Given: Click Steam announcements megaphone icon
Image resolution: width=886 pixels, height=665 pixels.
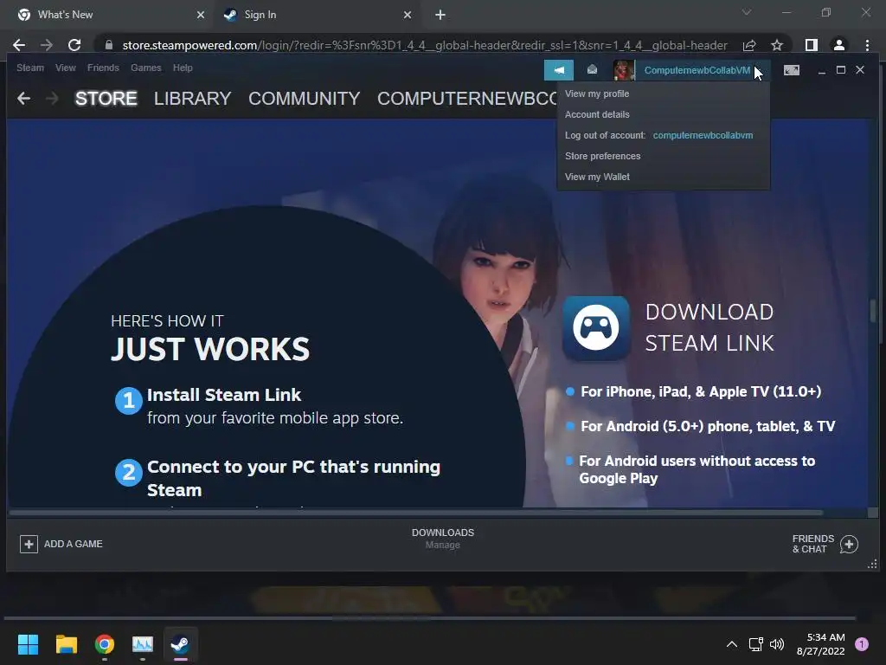Looking at the screenshot, I should point(558,70).
